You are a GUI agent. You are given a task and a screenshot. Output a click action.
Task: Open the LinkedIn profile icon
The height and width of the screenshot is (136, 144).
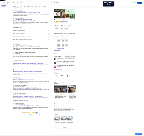coord(67,76)
